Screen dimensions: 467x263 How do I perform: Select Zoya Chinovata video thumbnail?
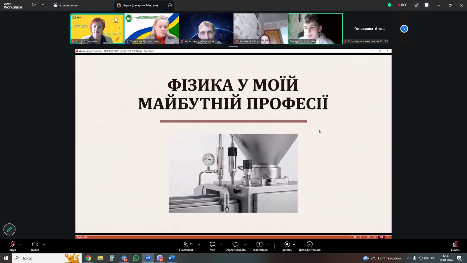(x=97, y=29)
